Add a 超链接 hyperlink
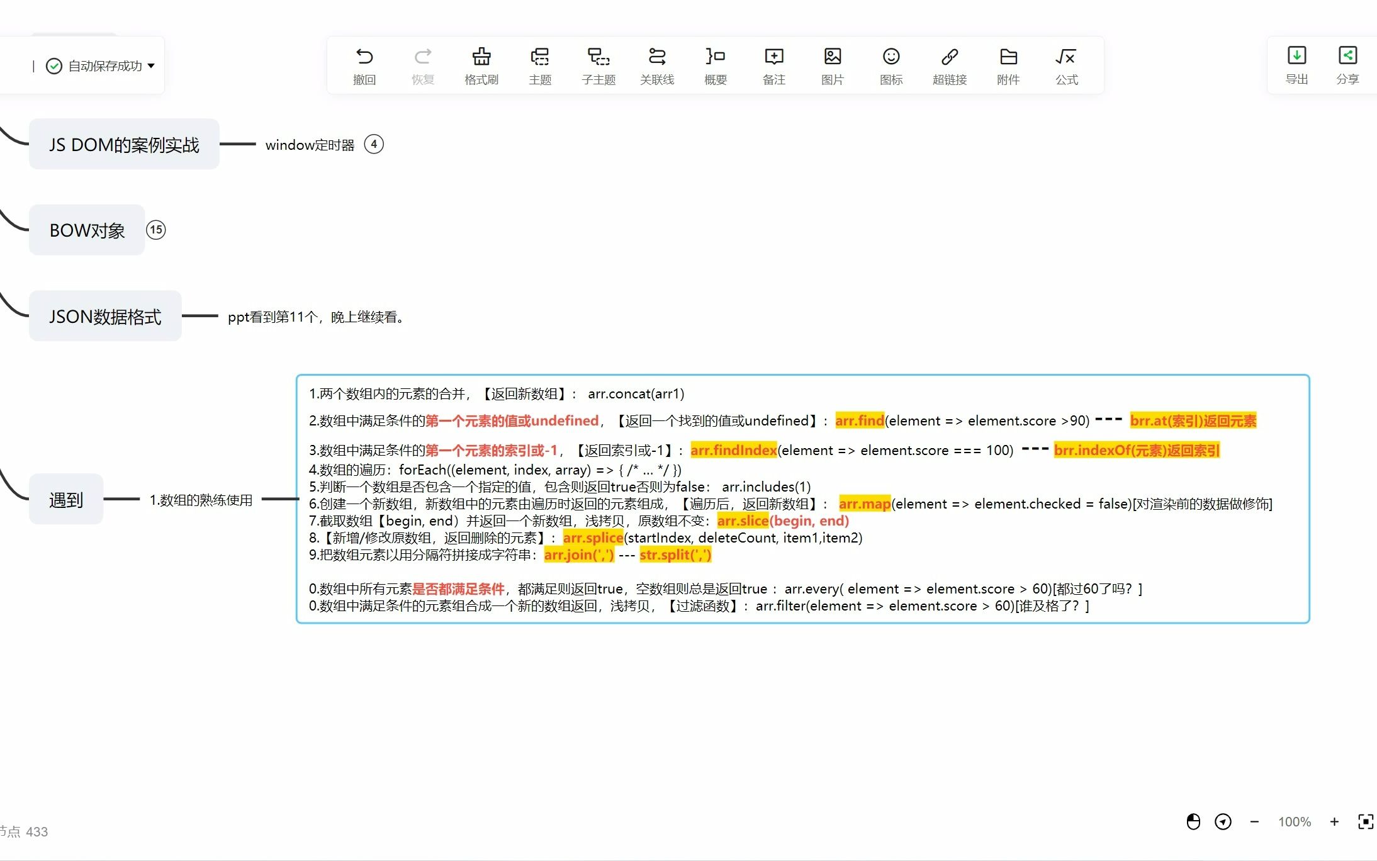Image resolution: width=1377 pixels, height=861 pixels. 950,66
